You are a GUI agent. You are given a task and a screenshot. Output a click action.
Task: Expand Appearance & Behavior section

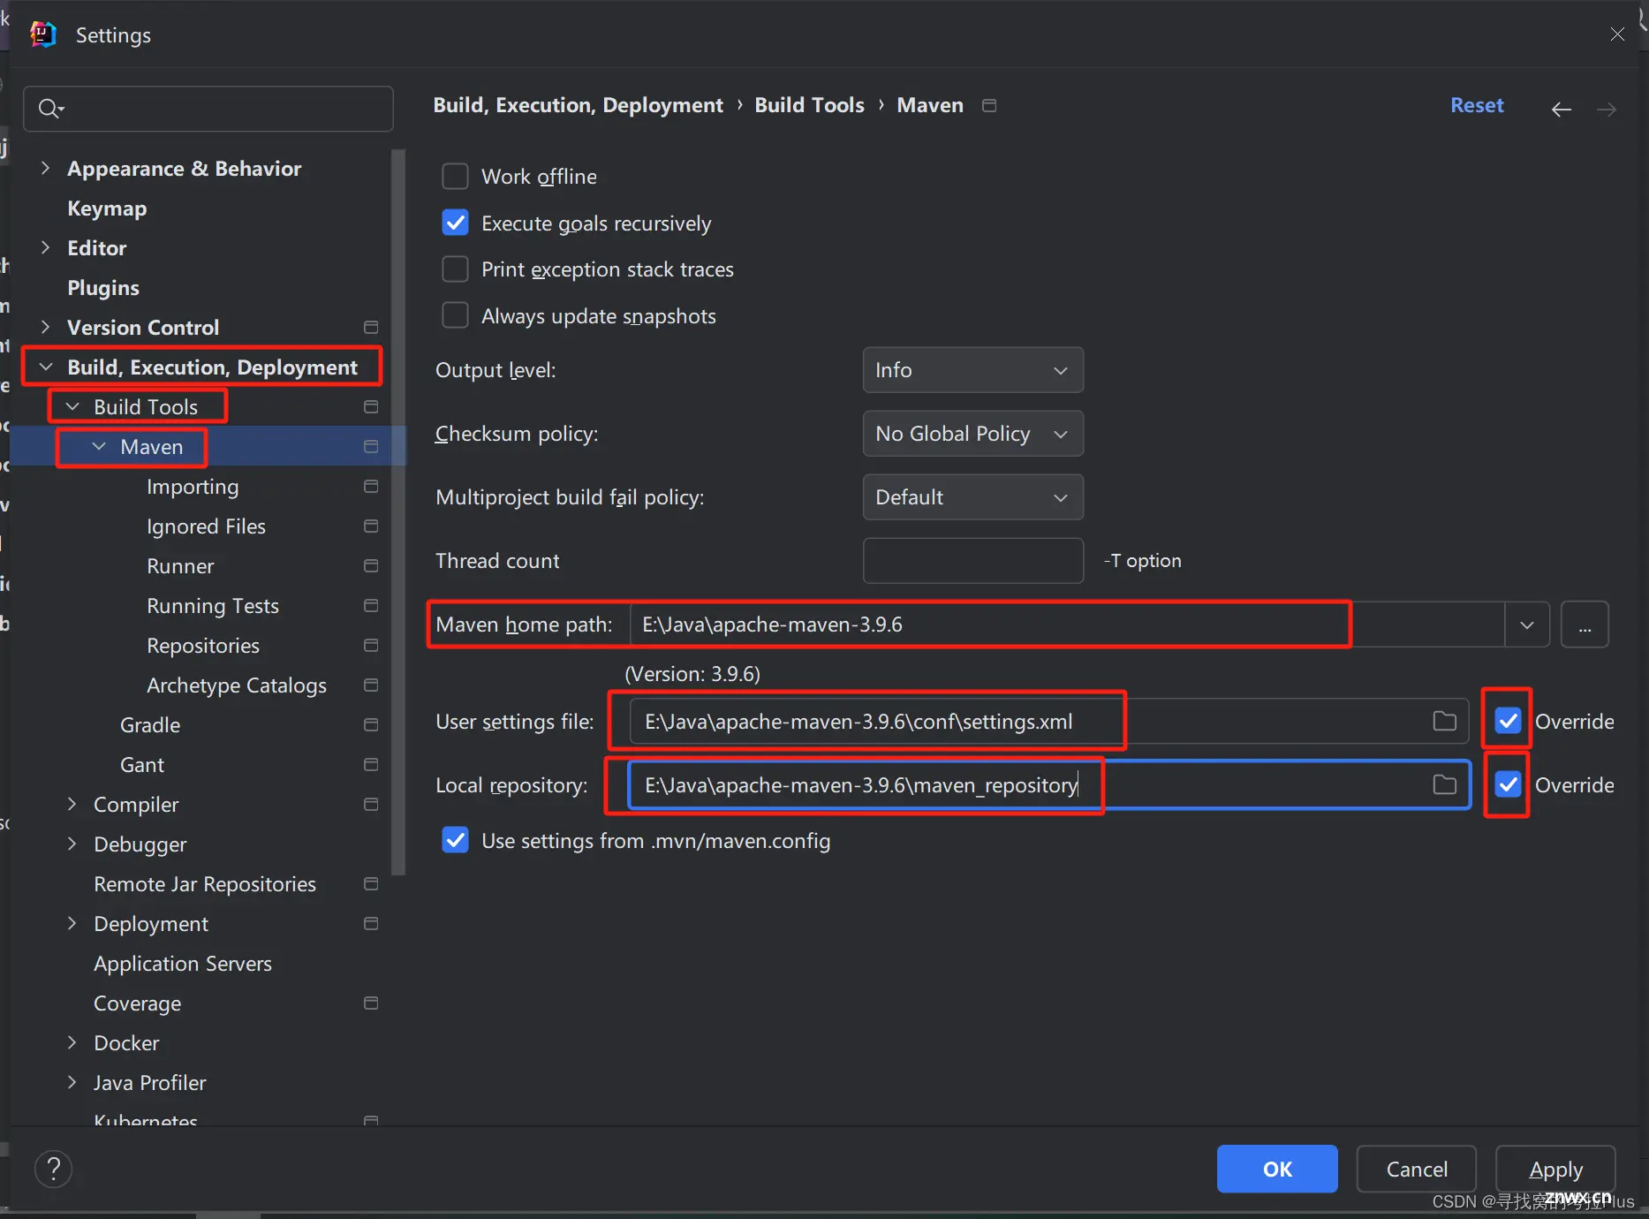[x=45, y=168]
